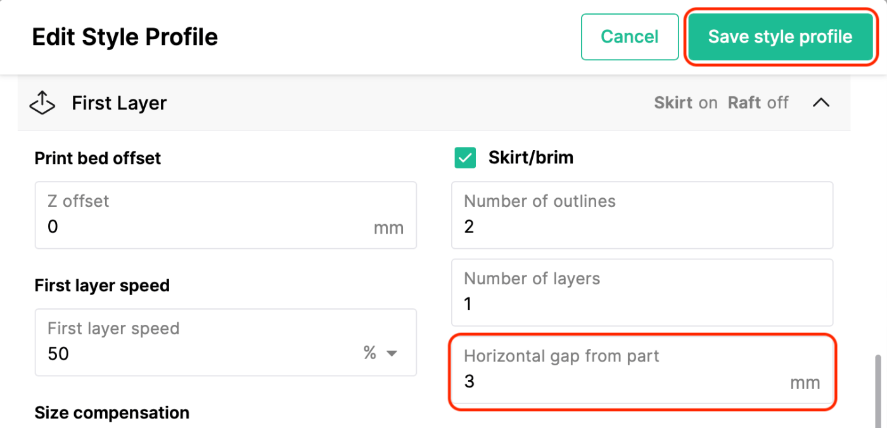The image size is (887, 428).
Task: Save the style profile
Action: click(x=780, y=37)
